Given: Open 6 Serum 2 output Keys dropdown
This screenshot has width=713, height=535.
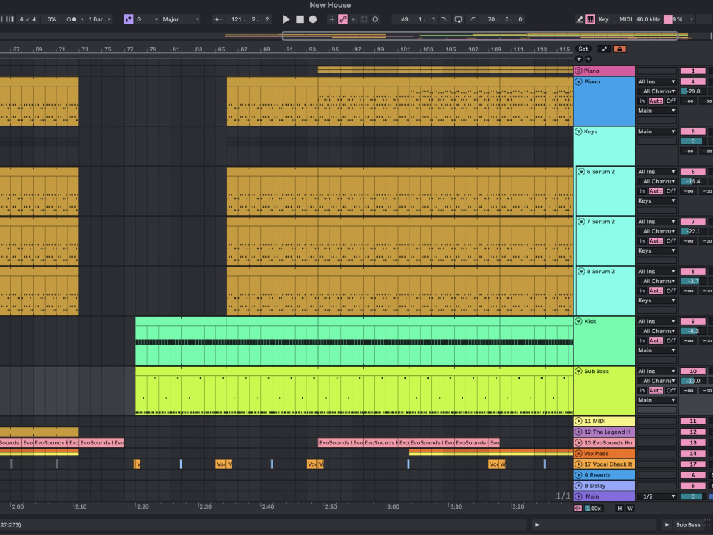Looking at the screenshot, I should pos(657,200).
